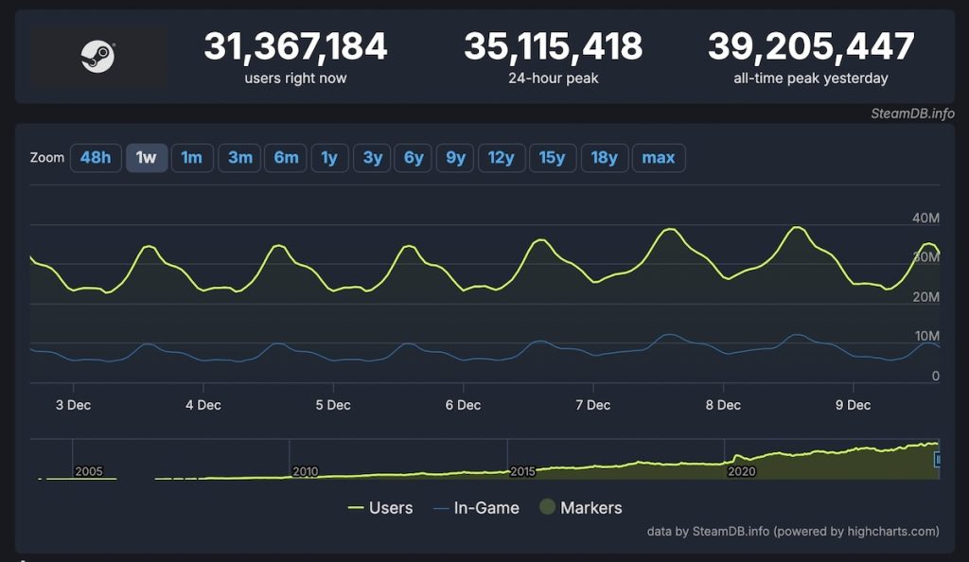The width and height of the screenshot is (969, 562).
Task: Show max time range
Action: pyautogui.click(x=659, y=157)
